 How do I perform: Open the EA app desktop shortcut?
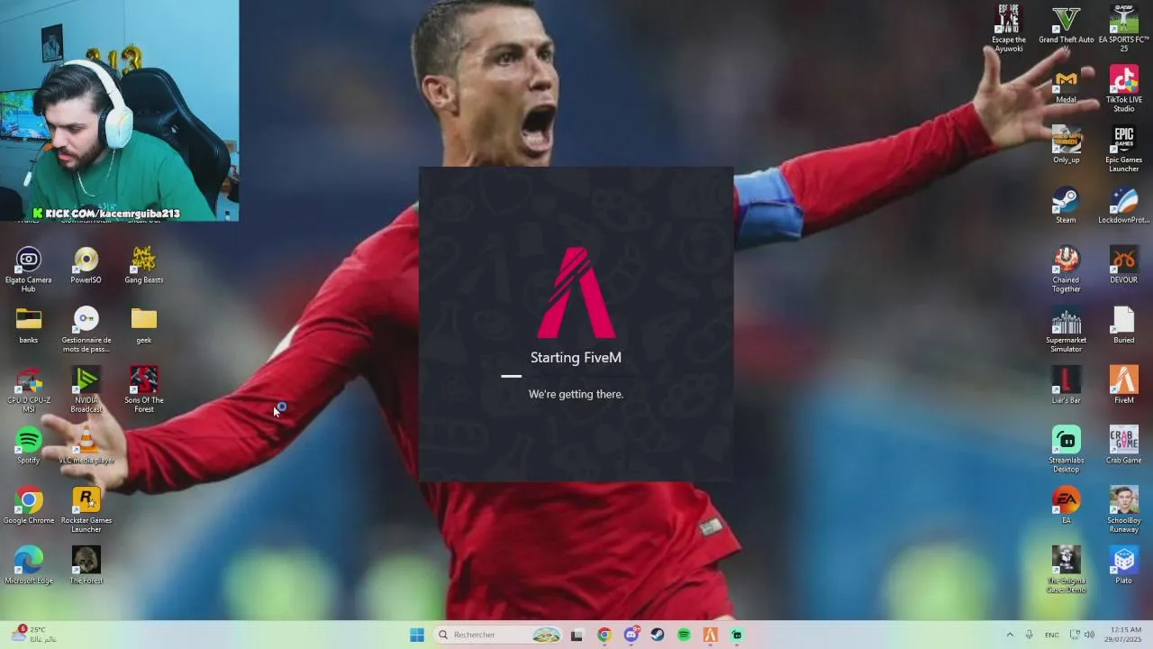pyautogui.click(x=1066, y=505)
